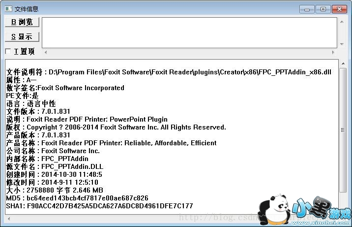Click the 浏览 browse button
Image resolution: width=352 pixels, height=227 pixels.
click(x=22, y=22)
